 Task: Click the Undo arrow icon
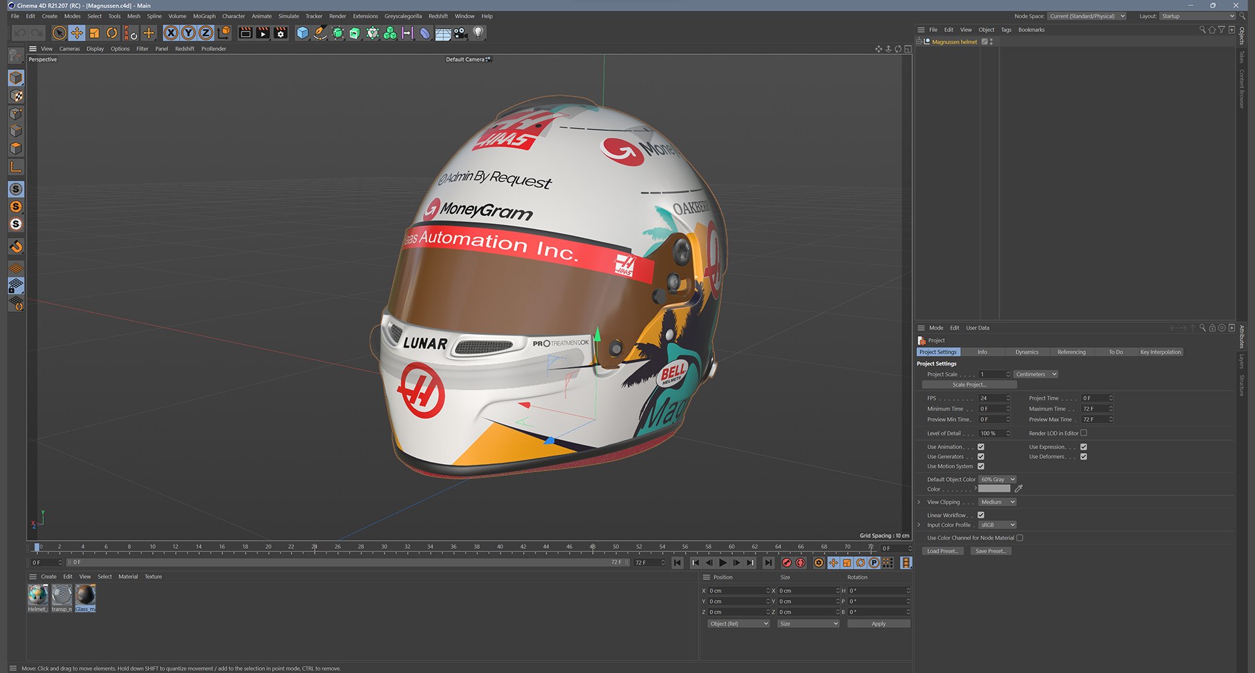[x=20, y=33]
